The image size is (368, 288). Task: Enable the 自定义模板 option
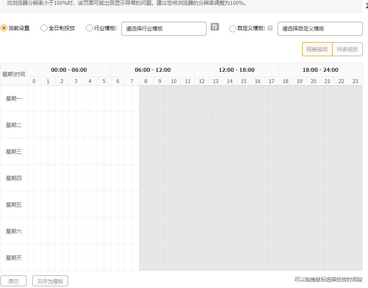(232, 28)
